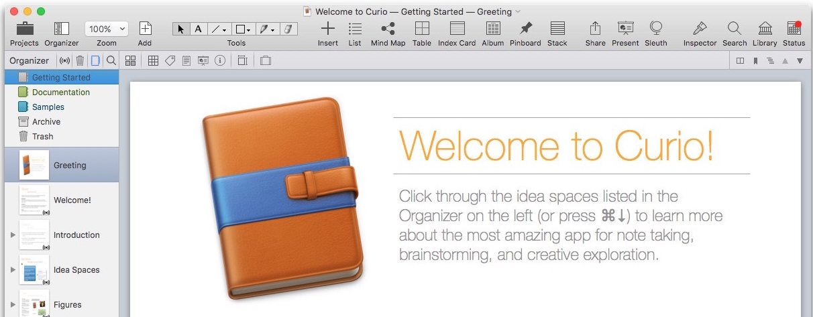Expand the Introduction disclosure triangle
Screen dimensions: 813x317
(x=12, y=235)
